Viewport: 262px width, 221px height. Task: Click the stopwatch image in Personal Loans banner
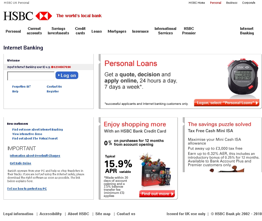pyautogui.click(x=243, y=77)
